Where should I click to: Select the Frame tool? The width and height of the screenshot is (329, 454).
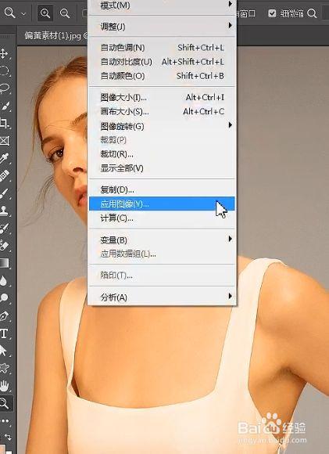tap(5, 141)
